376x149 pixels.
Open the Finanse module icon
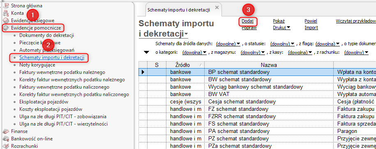coord(6,131)
